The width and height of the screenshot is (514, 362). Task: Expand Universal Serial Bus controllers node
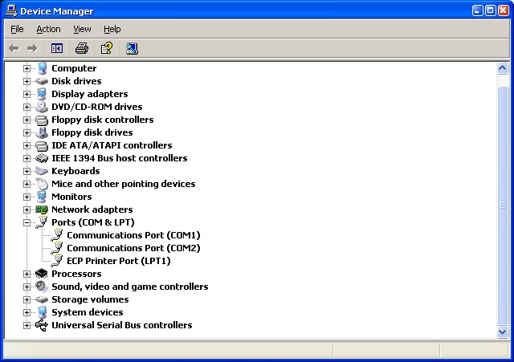click(x=27, y=325)
